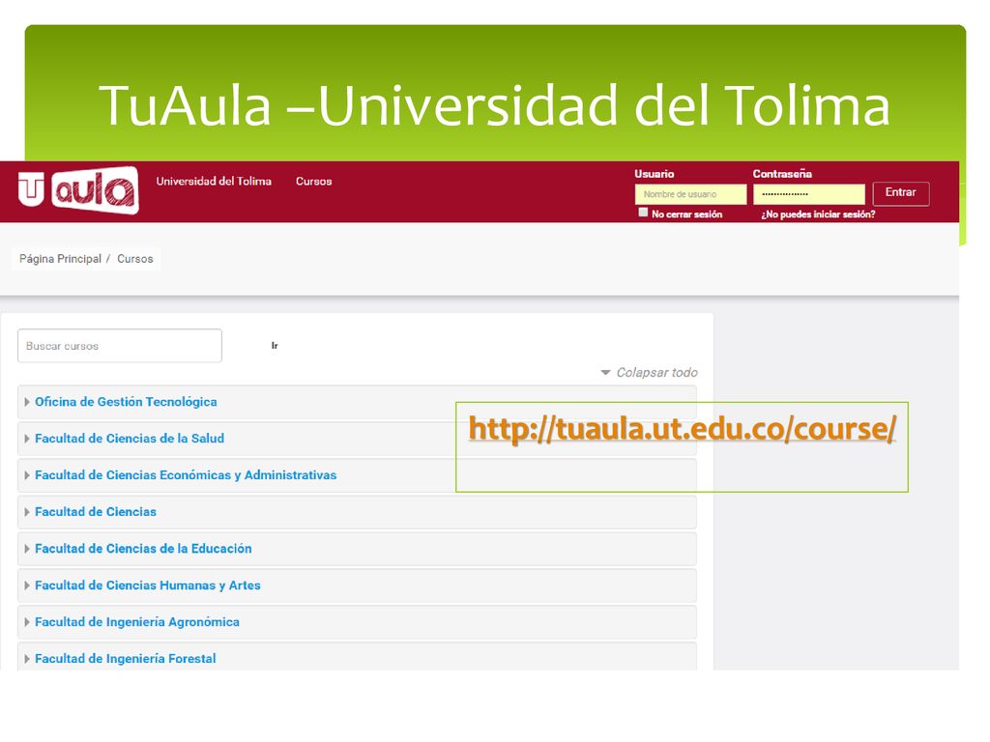Screen dimensions: 990x742
Task: Click the Ir search button
Action: 275,346
